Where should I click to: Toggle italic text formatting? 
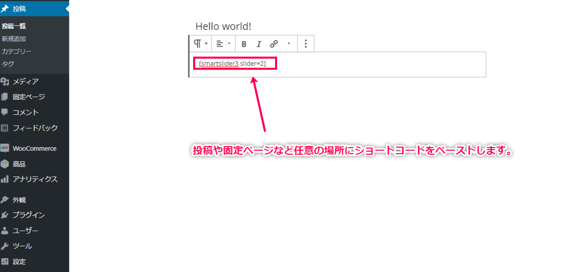tap(259, 44)
